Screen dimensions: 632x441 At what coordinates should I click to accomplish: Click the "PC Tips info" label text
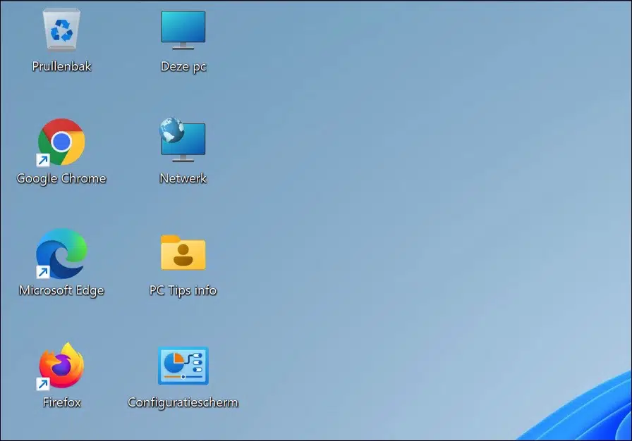click(183, 290)
